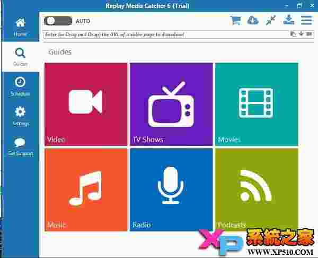
Task: Go to the Home section in sidebar
Action: coord(20,28)
